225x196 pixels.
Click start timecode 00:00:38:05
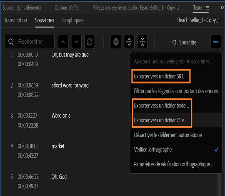28,146
